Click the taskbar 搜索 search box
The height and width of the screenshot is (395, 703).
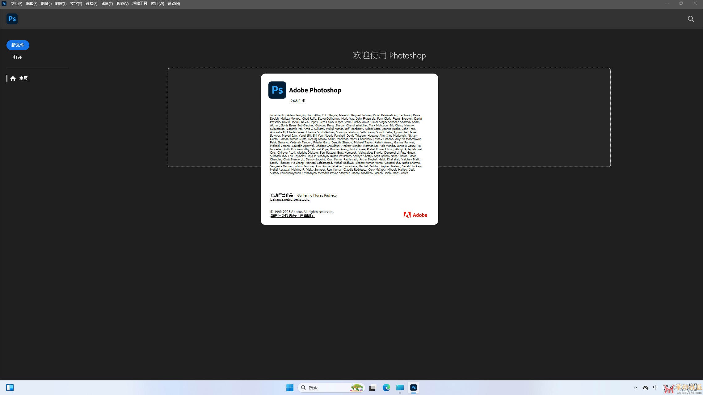(331, 388)
